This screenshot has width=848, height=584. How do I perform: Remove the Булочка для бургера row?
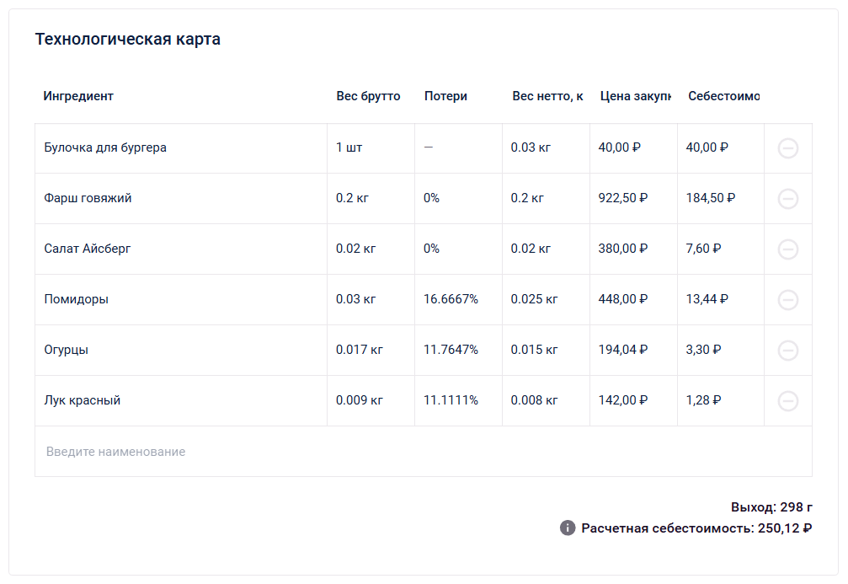click(x=788, y=148)
